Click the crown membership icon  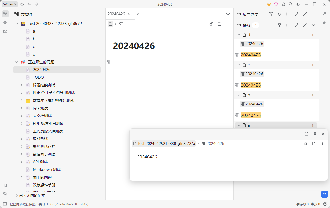[x=269, y=4]
